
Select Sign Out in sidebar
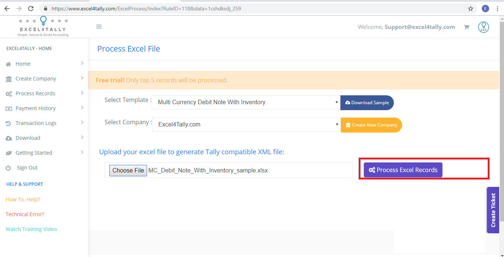click(x=27, y=168)
